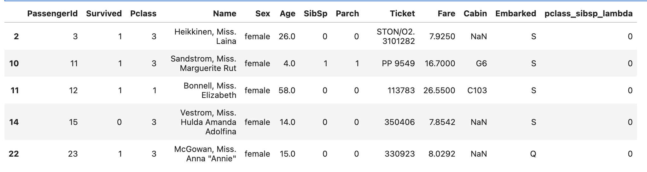Click the Age column header
Screen dimensions: 647x172
[287, 13]
